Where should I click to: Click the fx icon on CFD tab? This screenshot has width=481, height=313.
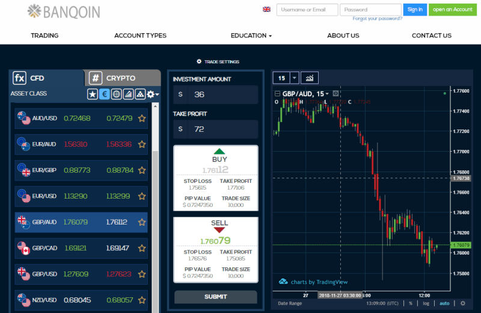point(19,78)
